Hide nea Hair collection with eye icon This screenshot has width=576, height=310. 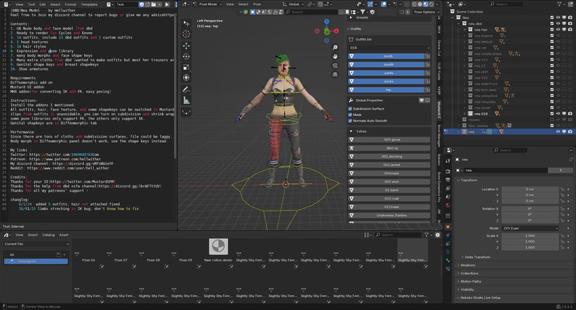tap(558, 30)
